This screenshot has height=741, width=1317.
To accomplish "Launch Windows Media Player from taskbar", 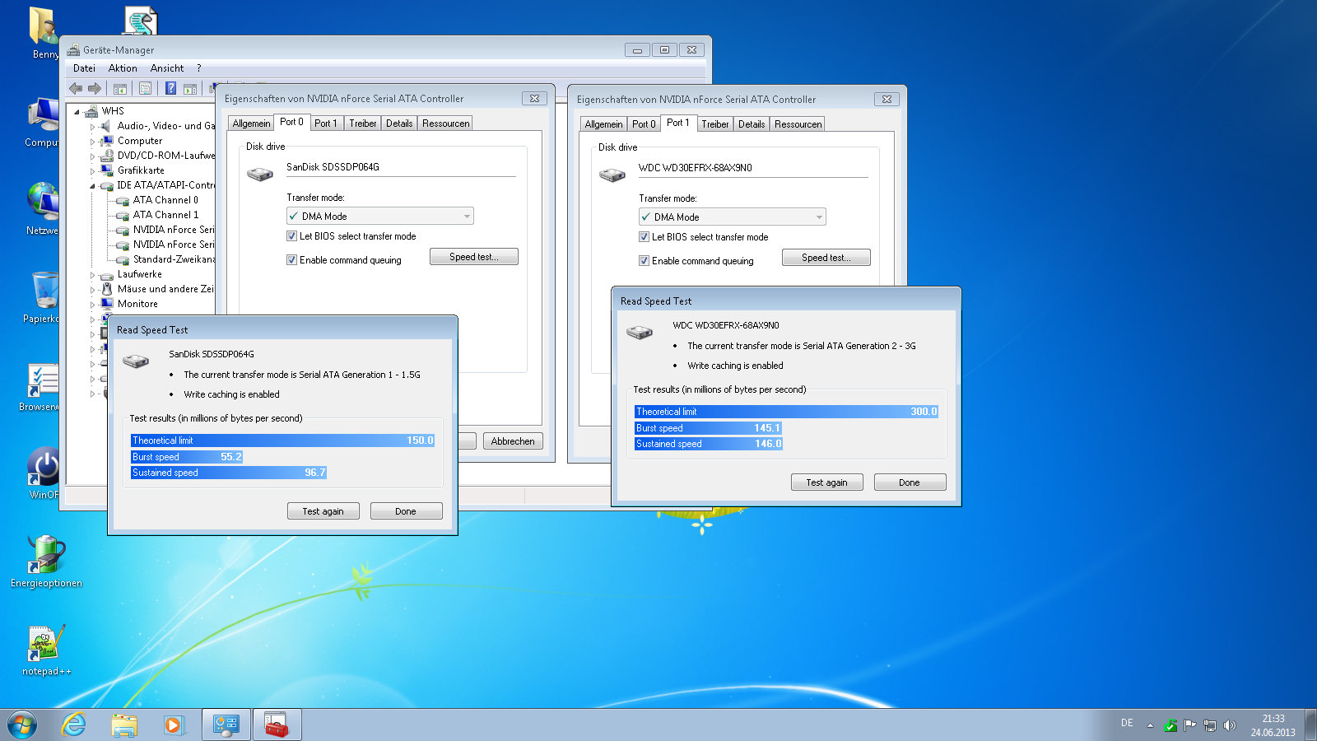I will click(x=174, y=725).
